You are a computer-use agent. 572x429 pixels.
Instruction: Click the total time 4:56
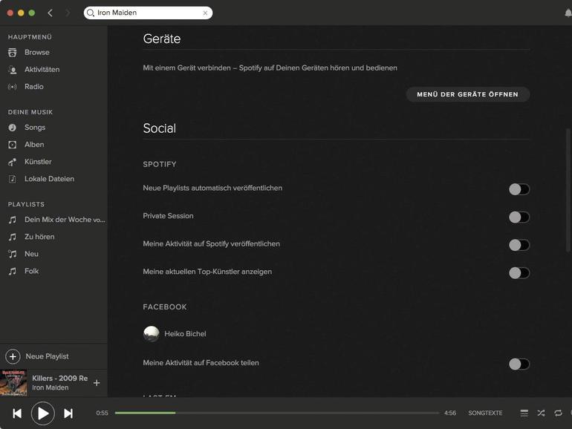(450, 413)
